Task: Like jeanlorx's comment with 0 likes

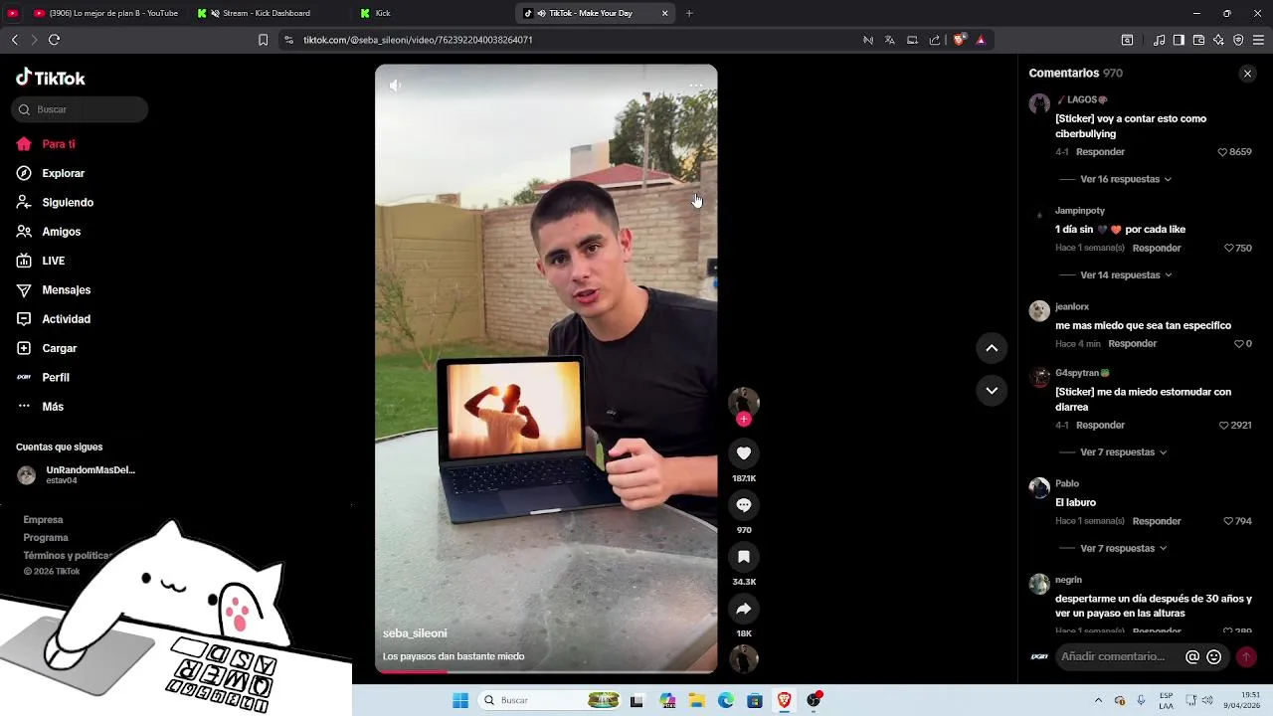Action: tap(1238, 344)
